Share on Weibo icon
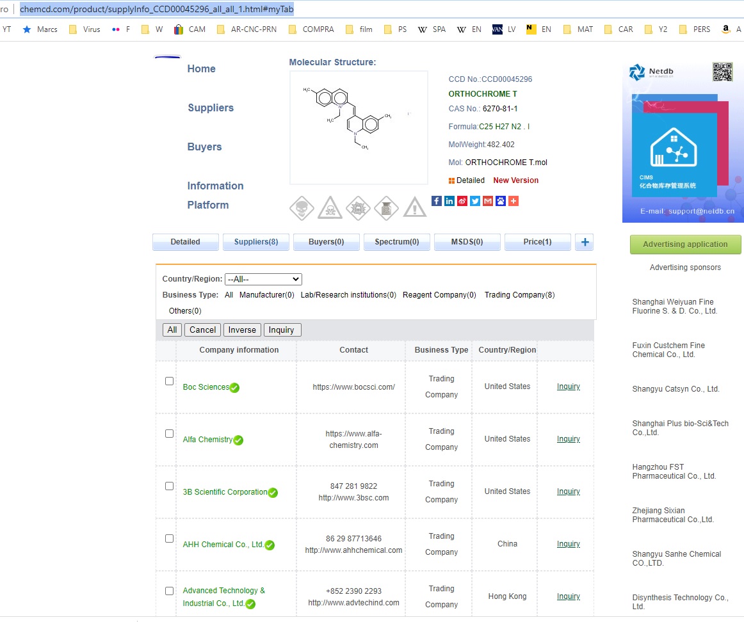744x622 pixels. (462, 201)
